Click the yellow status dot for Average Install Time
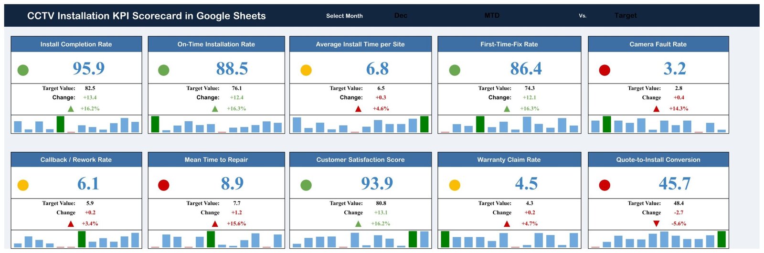Image resolution: width=764 pixels, height=253 pixels. [x=306, y=70]
